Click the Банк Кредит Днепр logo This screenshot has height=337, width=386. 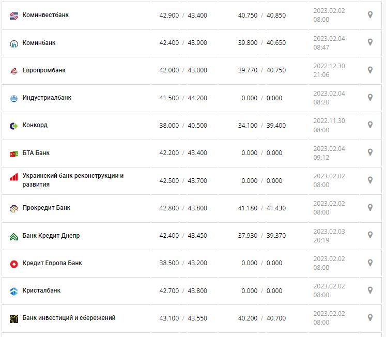click(14, 236)
